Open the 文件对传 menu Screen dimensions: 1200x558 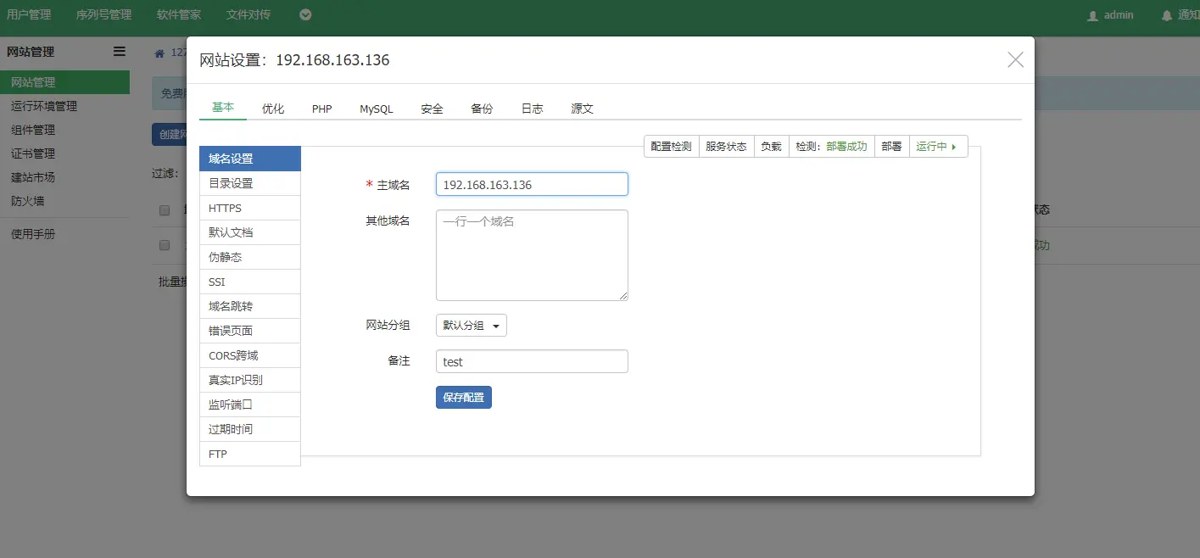[247, 14]
